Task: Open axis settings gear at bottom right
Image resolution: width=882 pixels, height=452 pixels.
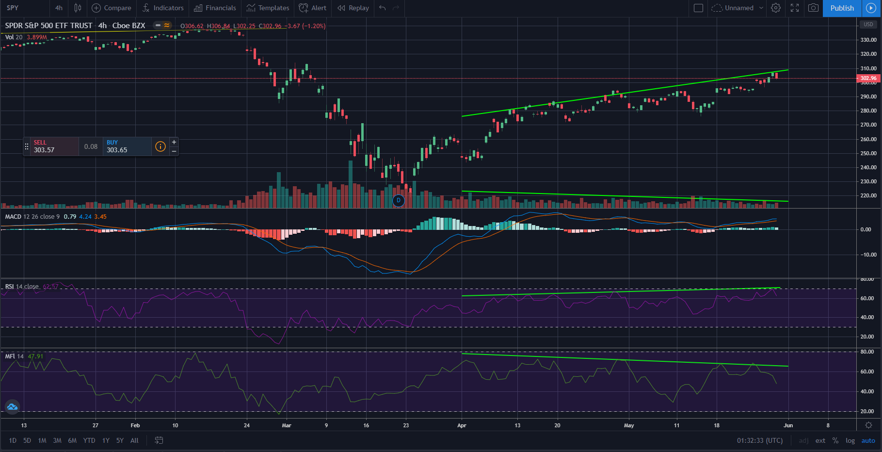Action: [868, 425]
